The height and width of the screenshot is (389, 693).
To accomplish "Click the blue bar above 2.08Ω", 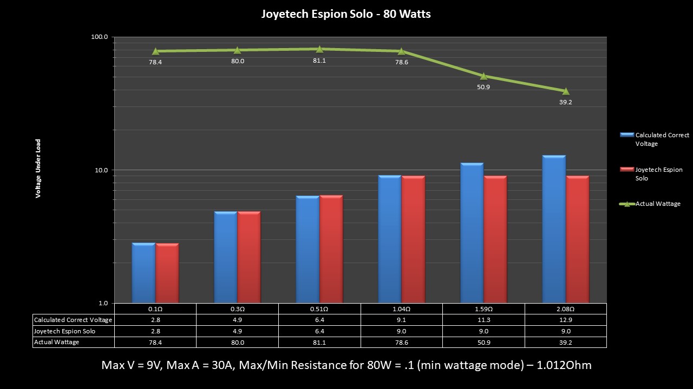I will 554,229.
